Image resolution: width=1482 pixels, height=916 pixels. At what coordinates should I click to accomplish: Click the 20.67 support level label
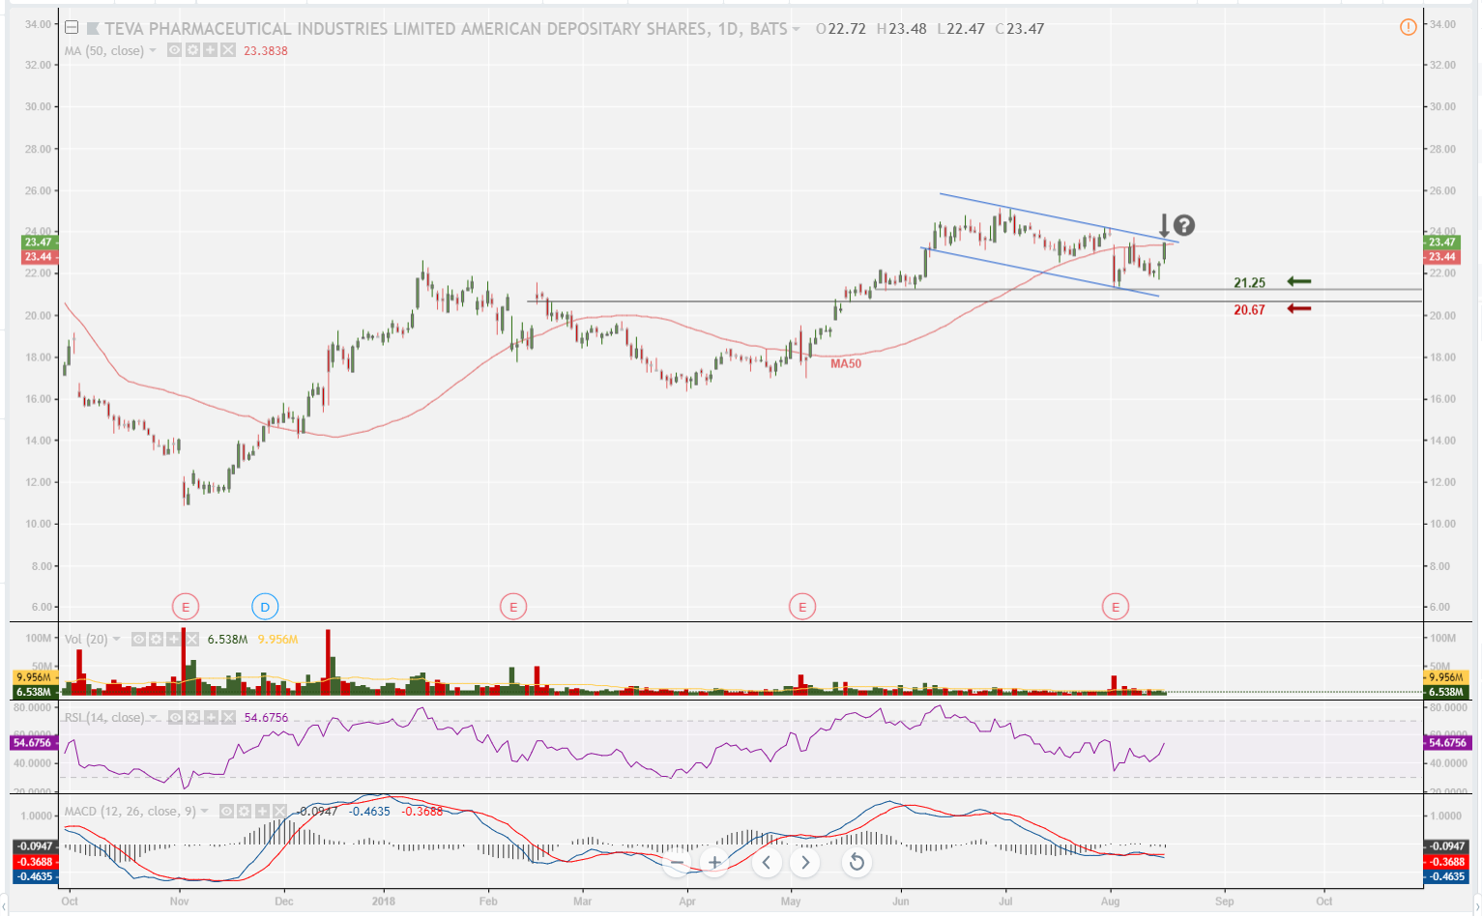[1249, 310]
